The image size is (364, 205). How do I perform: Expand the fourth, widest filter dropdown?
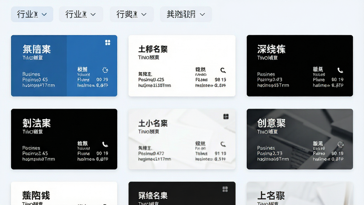186,14
